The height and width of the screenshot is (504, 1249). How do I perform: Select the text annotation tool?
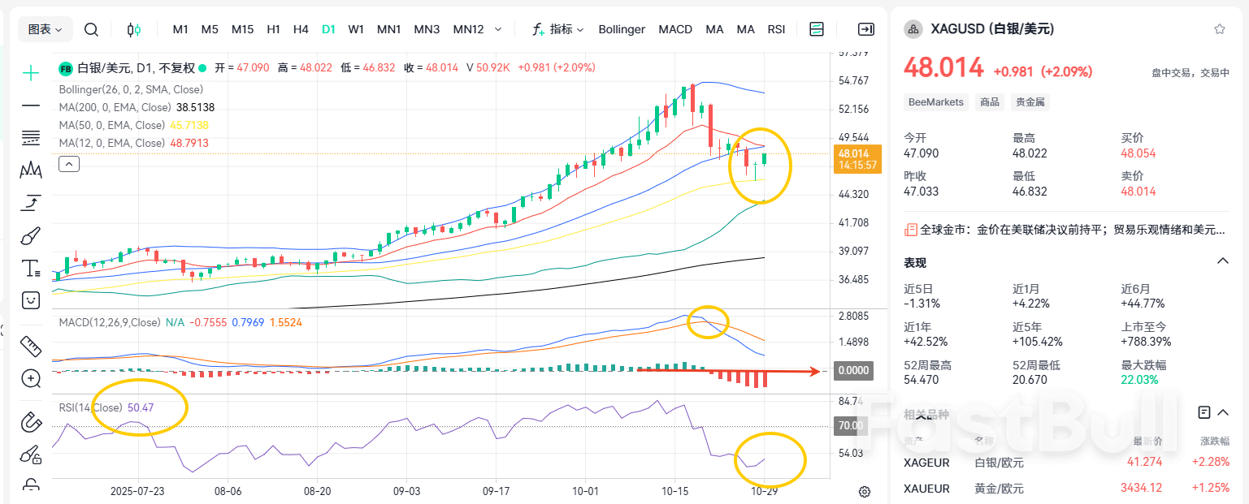30,268
